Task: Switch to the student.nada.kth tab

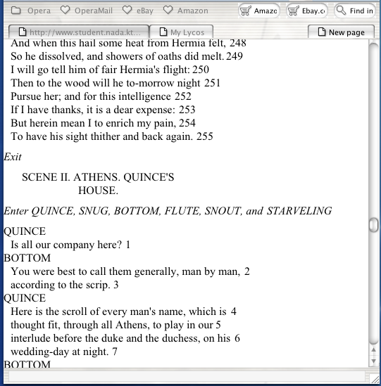Action: coord(79,32)
